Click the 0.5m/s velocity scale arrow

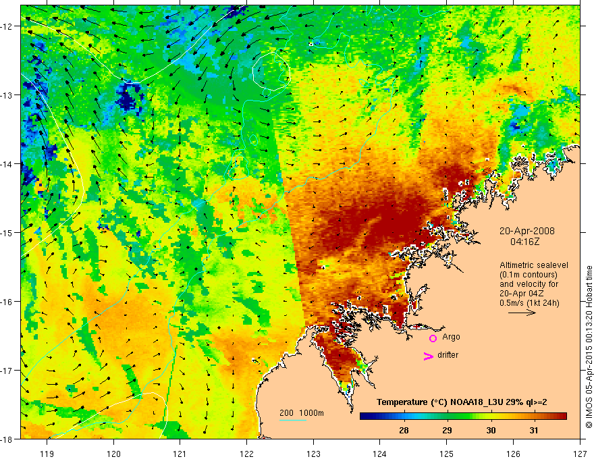pos(522,313)
